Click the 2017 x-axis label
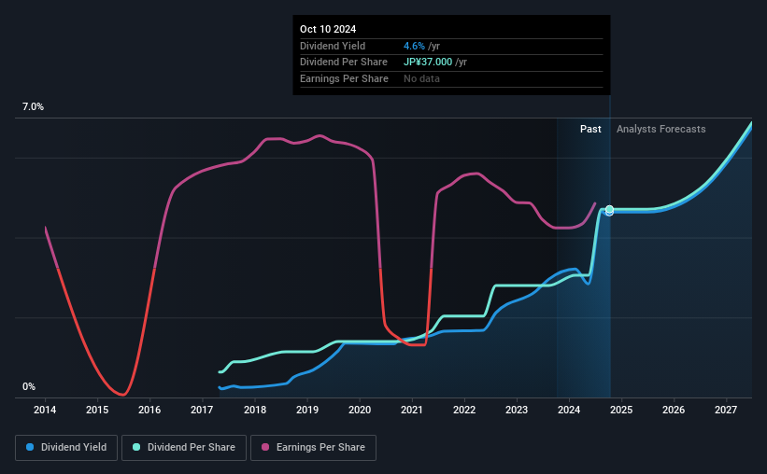This screenshot has height=474, width=767. coord(202,410)
